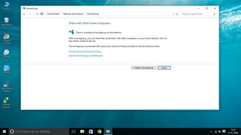
Task: Open File Explorer from taskbar
Action: [x=82, y=132]
